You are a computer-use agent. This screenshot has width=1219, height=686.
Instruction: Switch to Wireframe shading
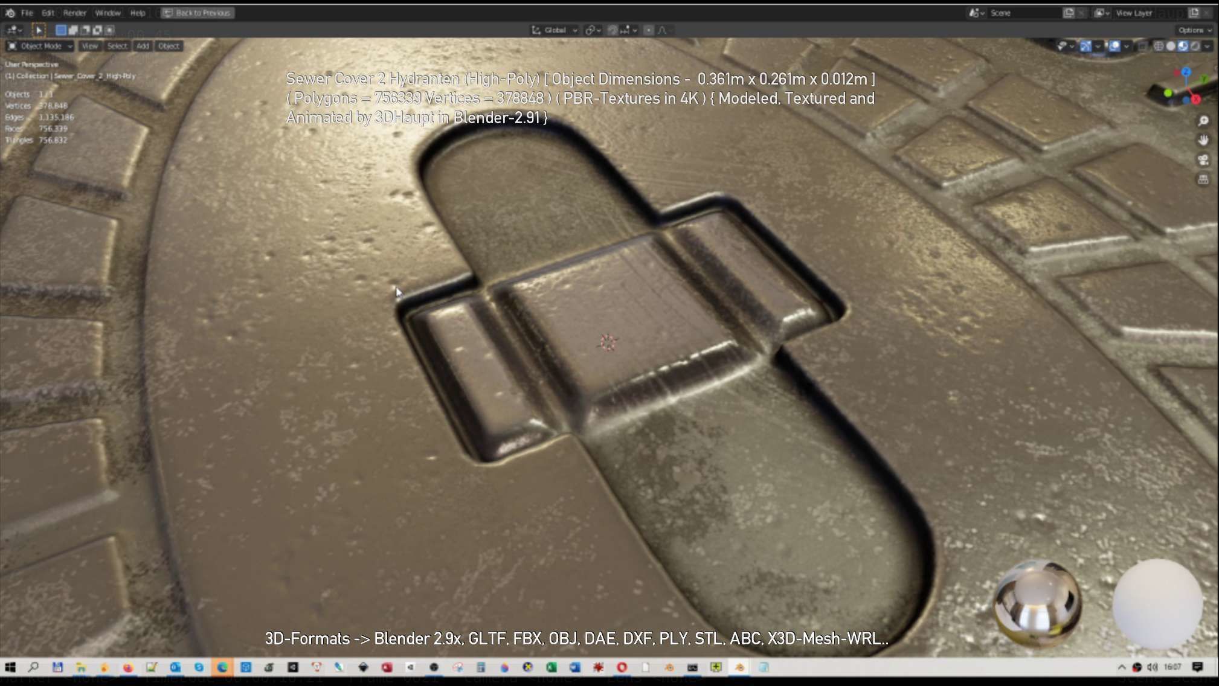tap(1159, 46)
